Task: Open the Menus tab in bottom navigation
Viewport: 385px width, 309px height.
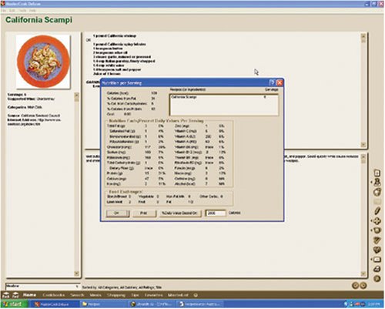Action: coord(95,295)
